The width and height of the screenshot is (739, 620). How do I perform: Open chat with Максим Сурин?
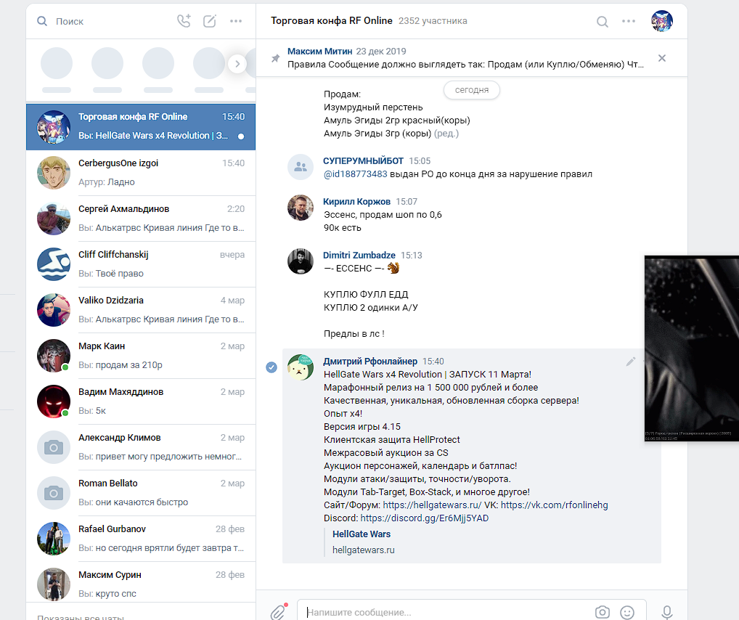pos(141,583)
